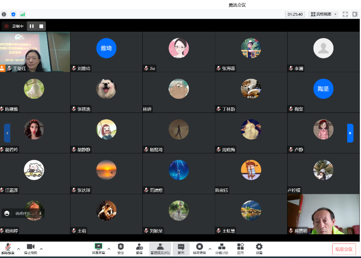Click the 'say something' chat input
Screen dimensions: 361x258
(24, 213)
